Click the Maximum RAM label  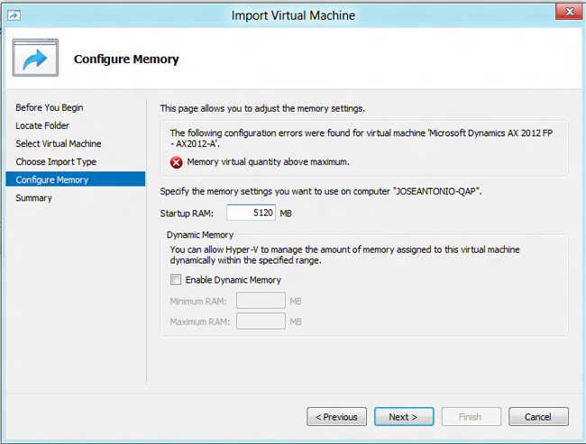(199, 322)
